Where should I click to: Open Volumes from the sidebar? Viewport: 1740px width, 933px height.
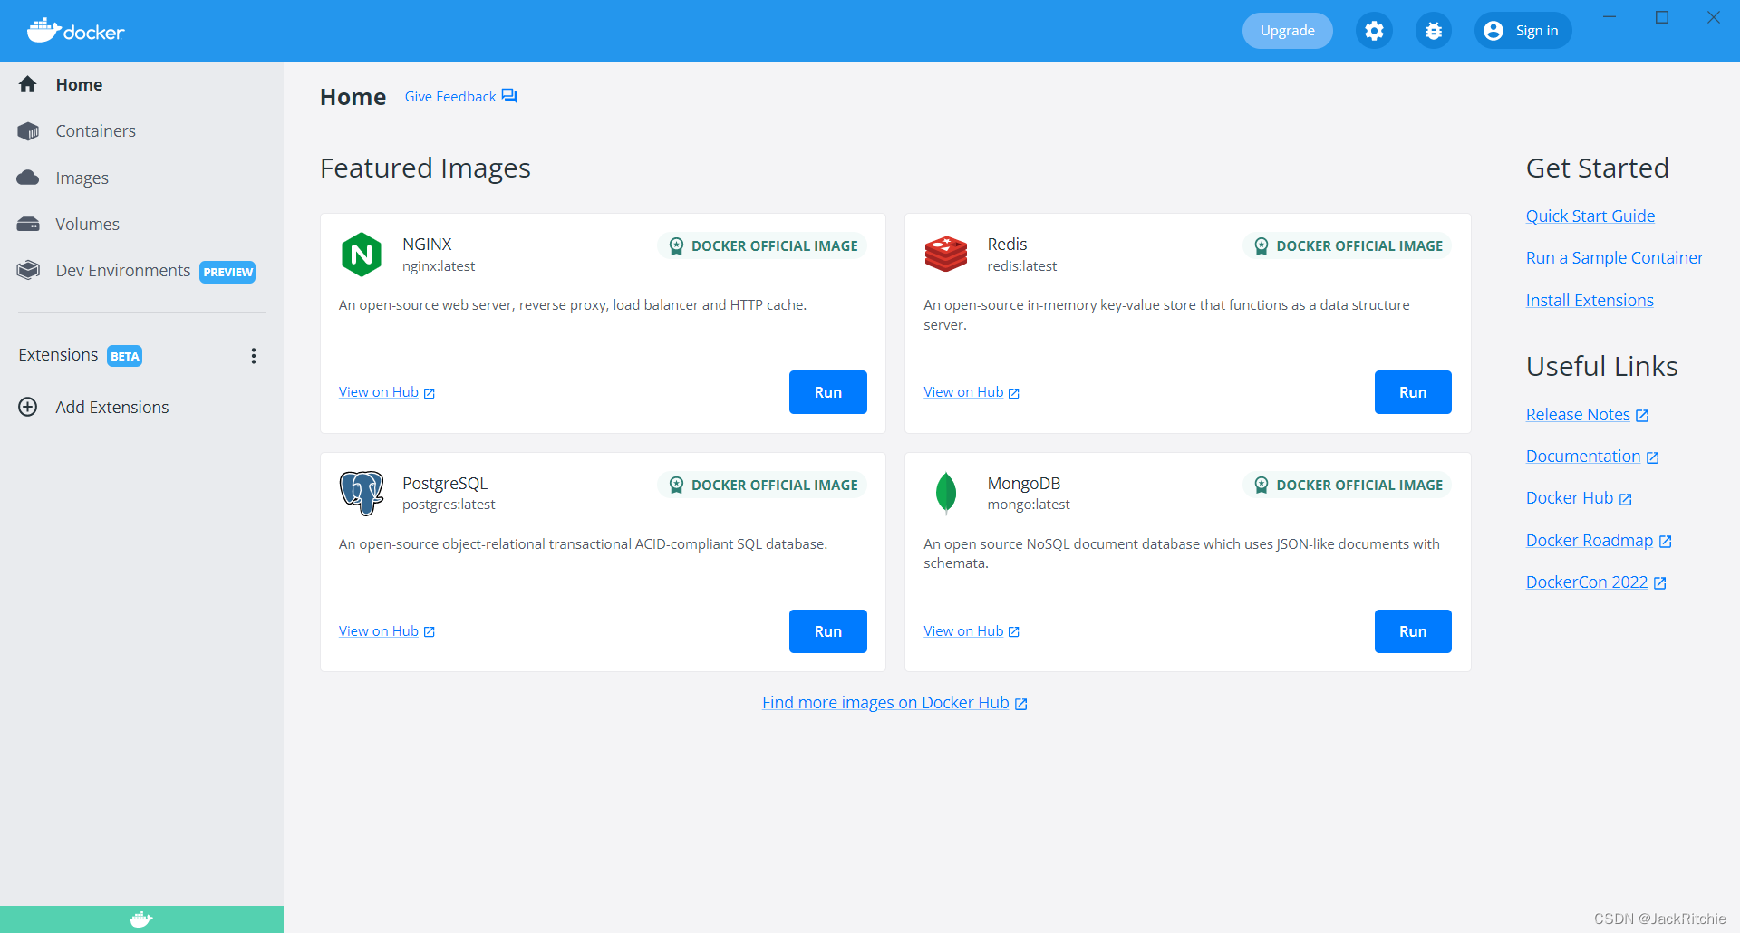pyautogui.click(x=87, y=224)
